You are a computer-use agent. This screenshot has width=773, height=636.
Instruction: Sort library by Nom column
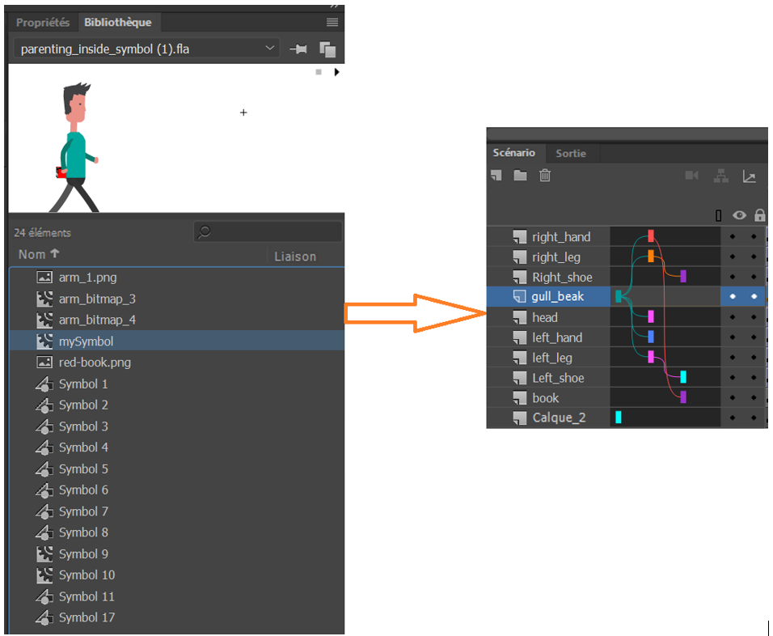pyautogui.click(x=39, y=254)
